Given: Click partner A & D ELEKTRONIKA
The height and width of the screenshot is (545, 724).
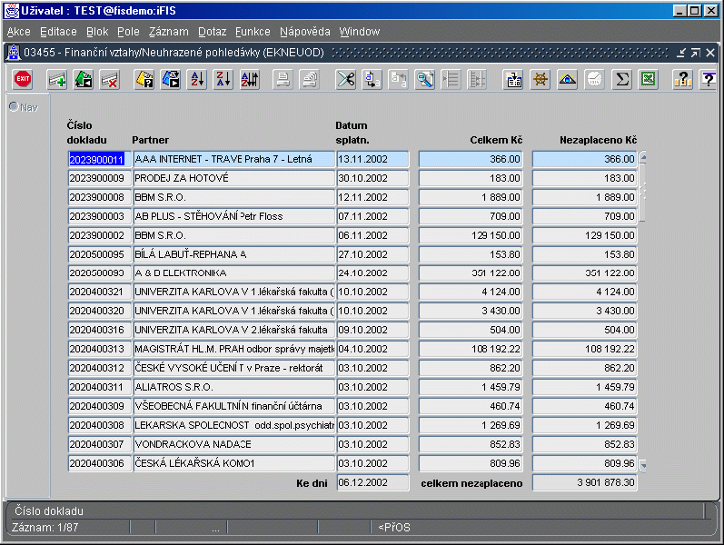Looking at the screenshot, I should tap(233, 273).
